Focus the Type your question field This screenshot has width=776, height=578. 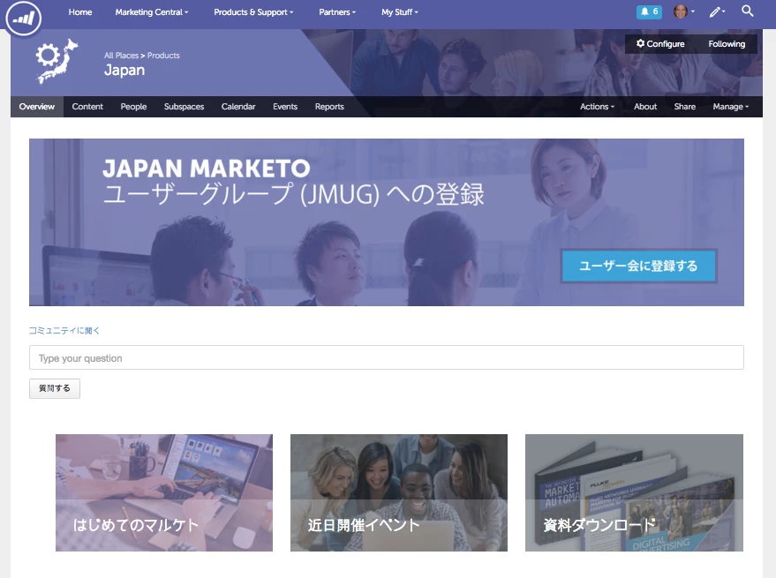click(387, 357)
